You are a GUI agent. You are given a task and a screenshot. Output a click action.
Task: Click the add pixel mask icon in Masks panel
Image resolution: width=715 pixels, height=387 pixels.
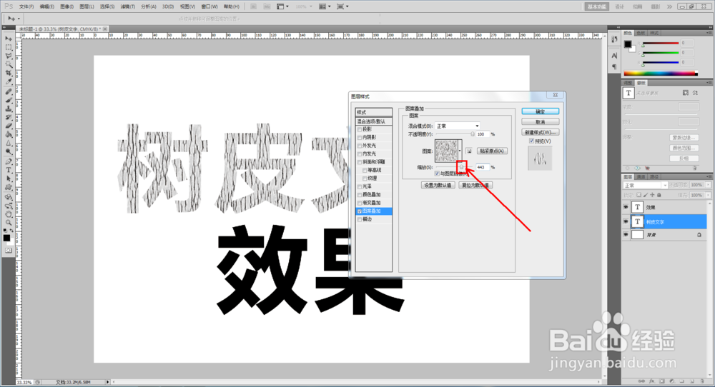coord(686,93)
